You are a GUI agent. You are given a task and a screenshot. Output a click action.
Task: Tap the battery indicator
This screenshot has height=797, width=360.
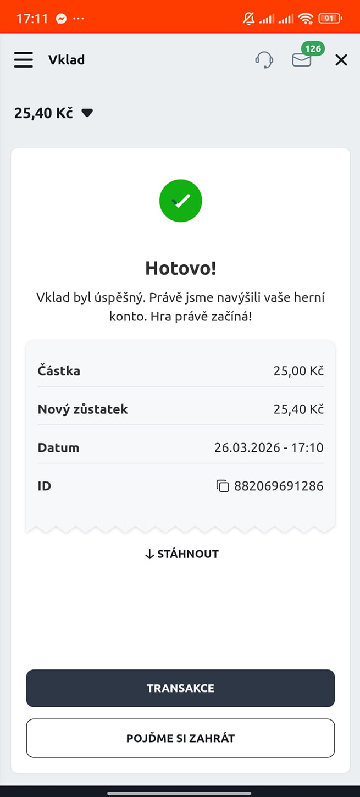(330, 19)
